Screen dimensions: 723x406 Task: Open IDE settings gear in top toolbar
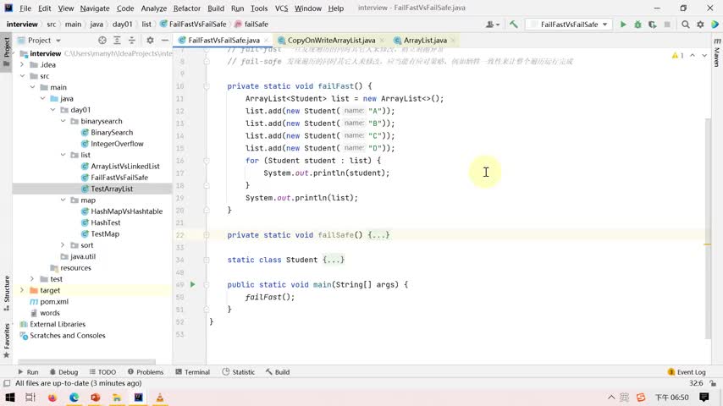(700, 25)
